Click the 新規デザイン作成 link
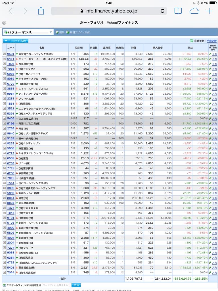The width and height of the screenshot is (218, 291). point(80,32)
